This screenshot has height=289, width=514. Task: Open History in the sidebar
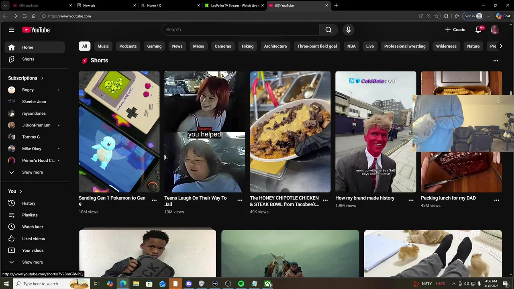coord(35,204)
